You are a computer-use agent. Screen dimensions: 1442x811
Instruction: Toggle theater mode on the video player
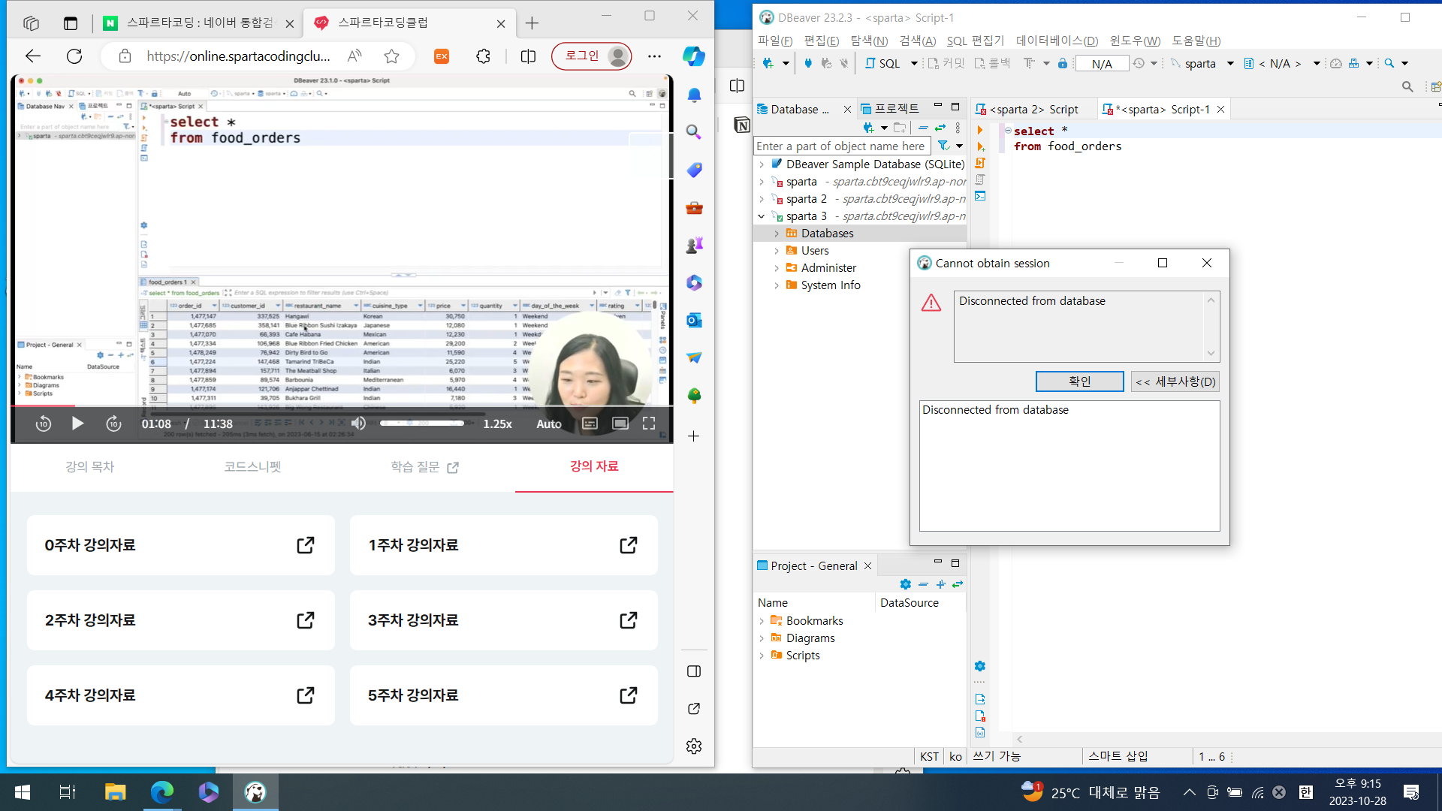[620, 424]
